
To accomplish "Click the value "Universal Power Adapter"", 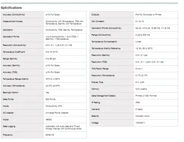I will (x=57, y=113).
